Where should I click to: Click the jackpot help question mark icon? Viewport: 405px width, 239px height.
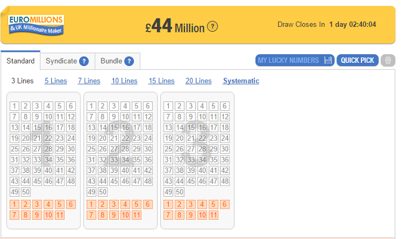[212, 26]
